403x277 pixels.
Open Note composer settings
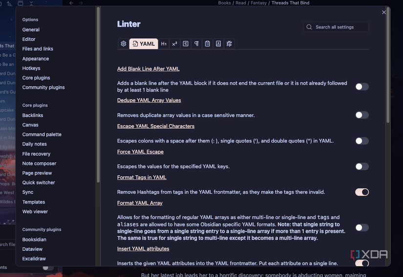(39, 164)
